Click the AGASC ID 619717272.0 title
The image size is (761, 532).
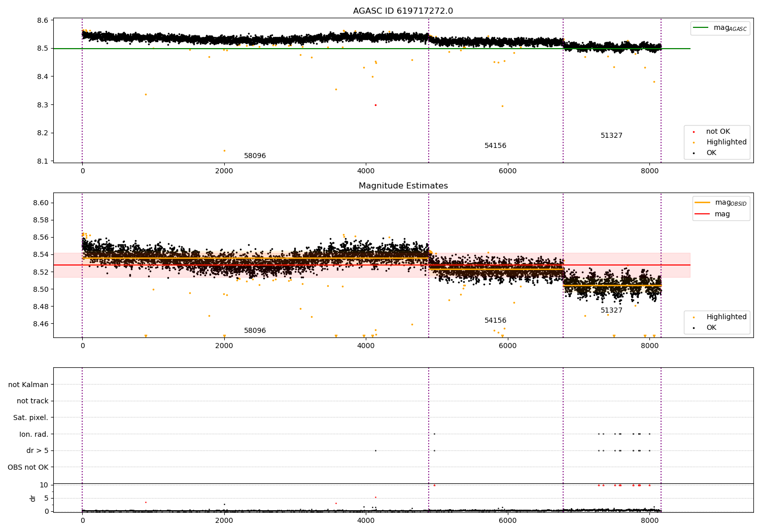[403, 11]
